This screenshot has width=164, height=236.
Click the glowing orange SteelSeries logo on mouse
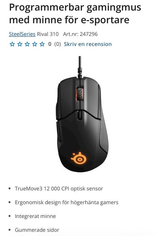[x=79, y=158]
